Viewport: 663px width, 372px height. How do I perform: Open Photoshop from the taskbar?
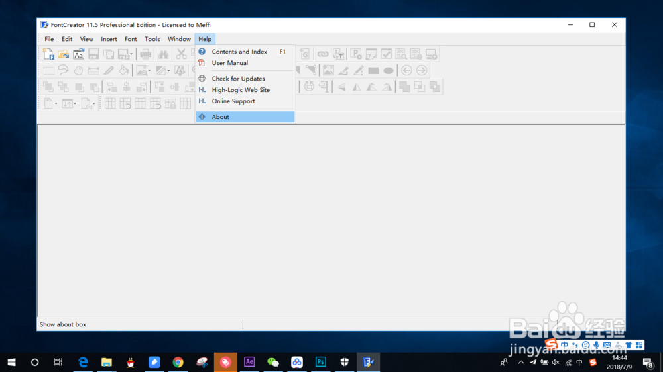point(320,362)
